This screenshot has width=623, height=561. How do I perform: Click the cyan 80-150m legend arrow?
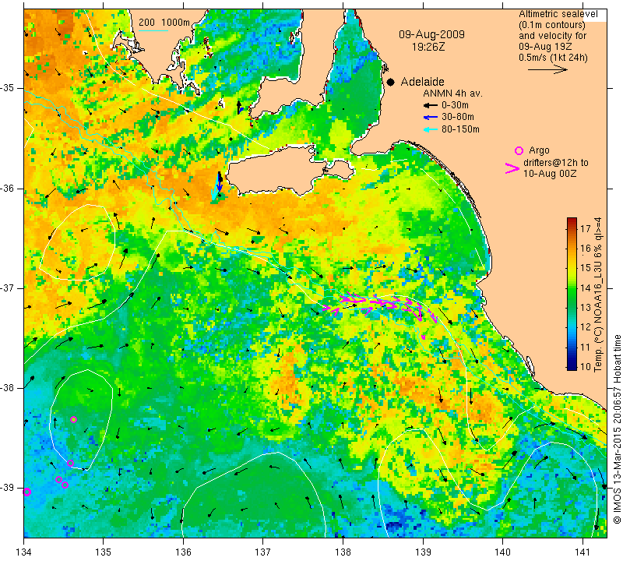431,129
